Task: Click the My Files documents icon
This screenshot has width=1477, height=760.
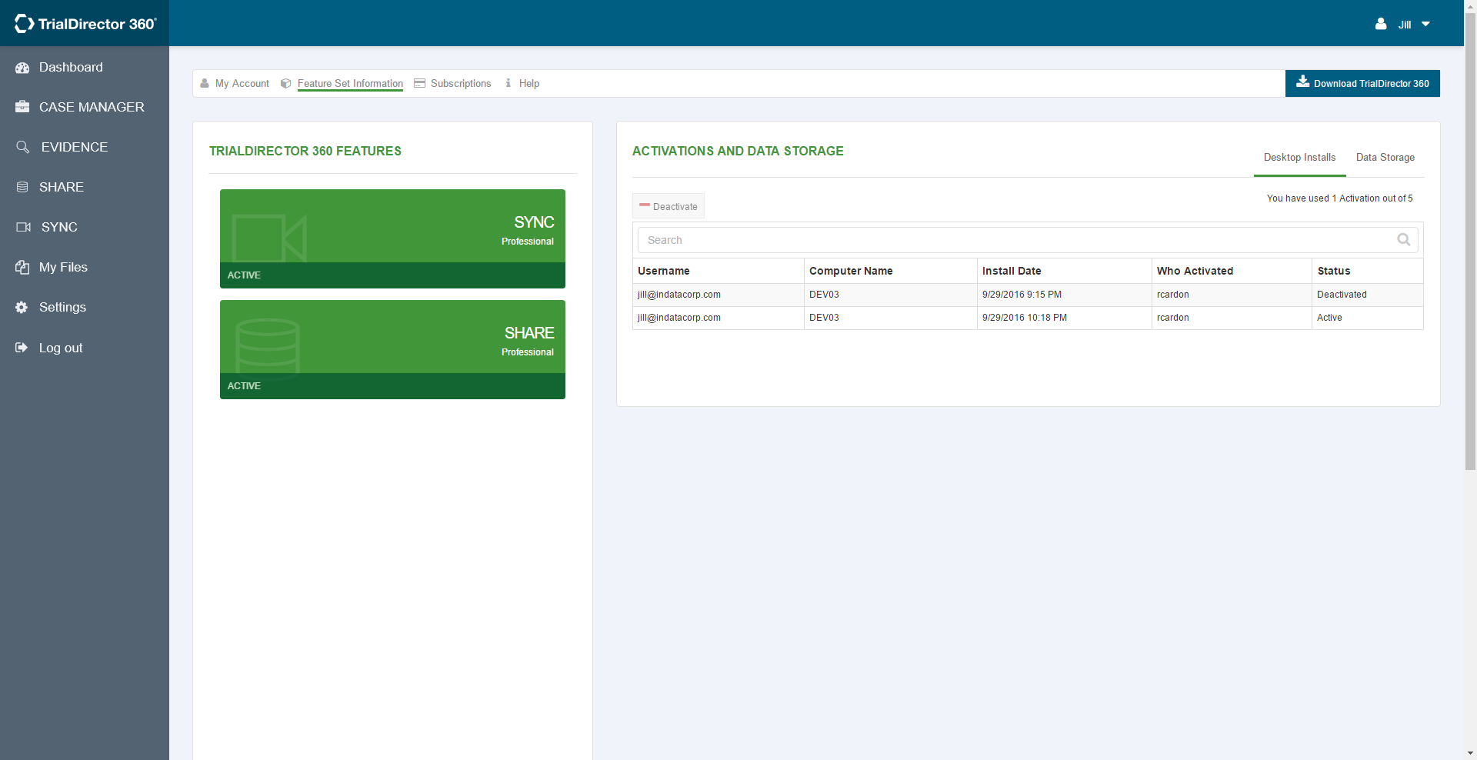Action: point(22,267)
